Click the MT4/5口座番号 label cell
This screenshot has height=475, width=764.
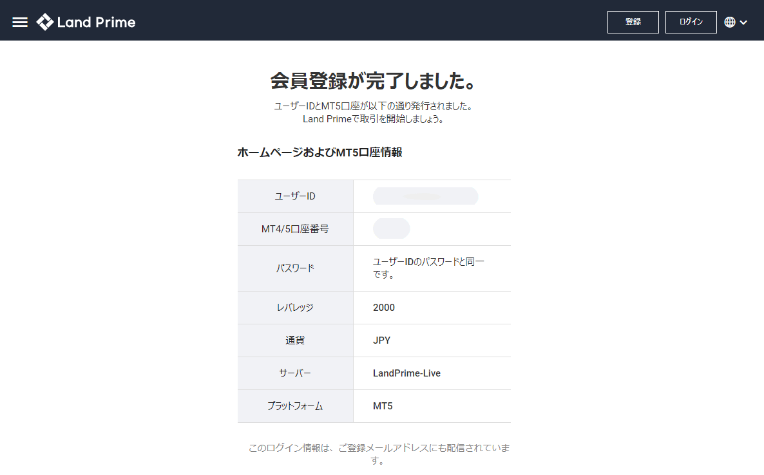coord(295,228)
